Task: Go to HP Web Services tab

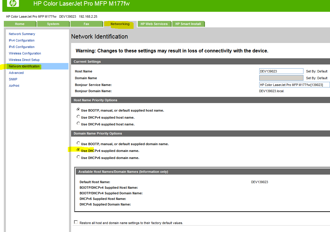Action: (x=154, y=24)
